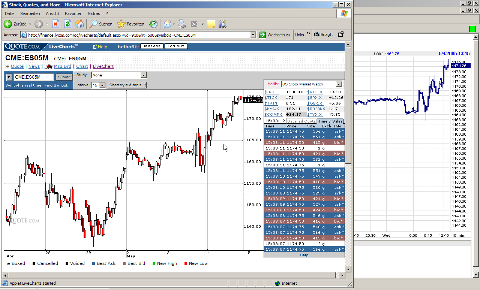Expand the Hotlist US Stock Market Watch dropdown
The image size is (480, 290).
coord(339,84)
